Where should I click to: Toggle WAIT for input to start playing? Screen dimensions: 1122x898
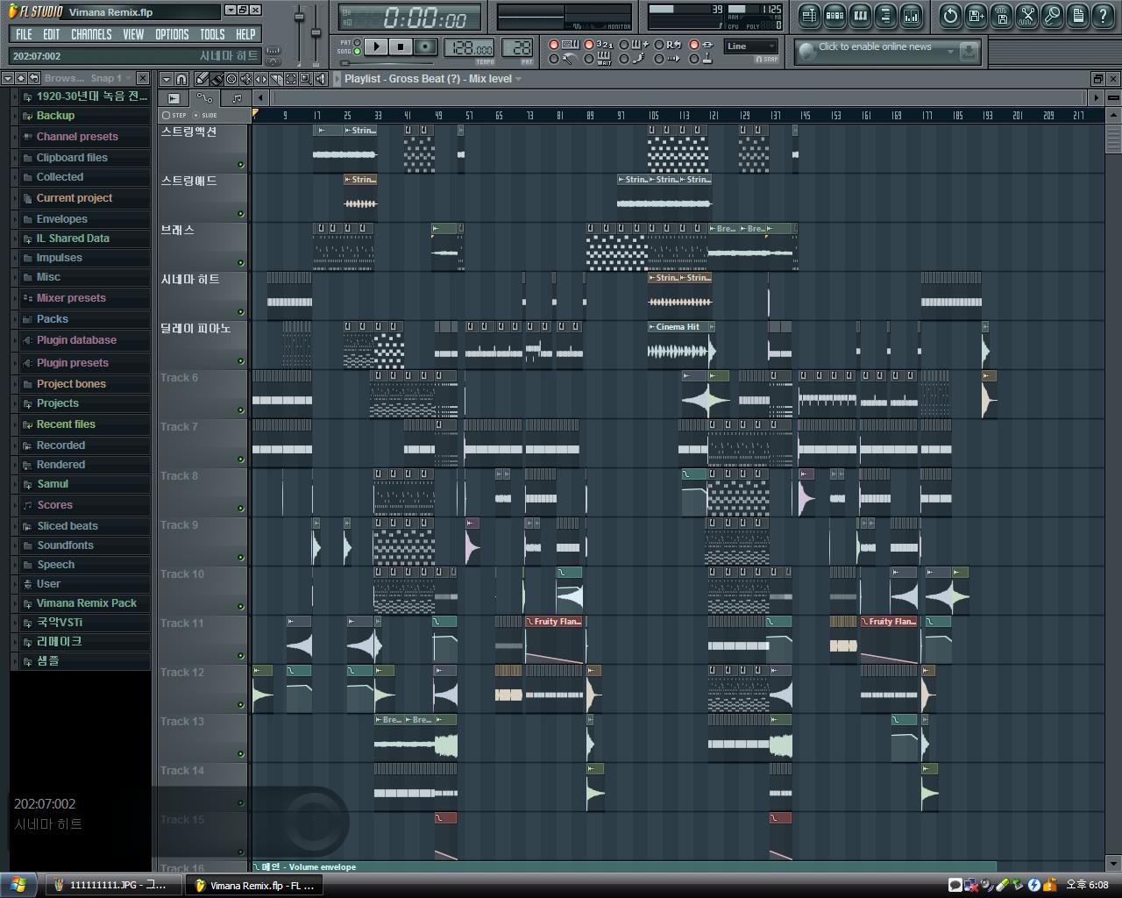(x=589, y=59)
